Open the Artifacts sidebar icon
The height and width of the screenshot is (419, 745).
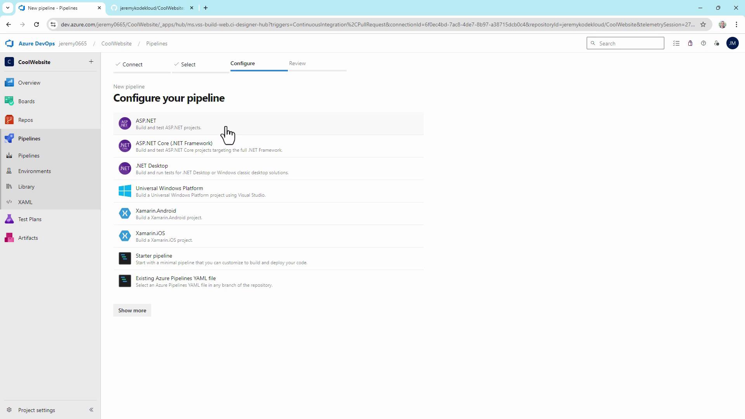(x=9, y=238)
